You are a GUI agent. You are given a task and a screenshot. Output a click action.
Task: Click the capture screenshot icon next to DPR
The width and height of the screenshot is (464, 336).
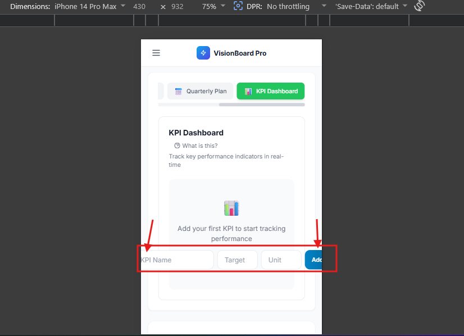point(238,6)
